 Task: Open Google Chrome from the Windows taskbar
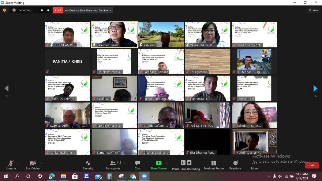[133, 176]
